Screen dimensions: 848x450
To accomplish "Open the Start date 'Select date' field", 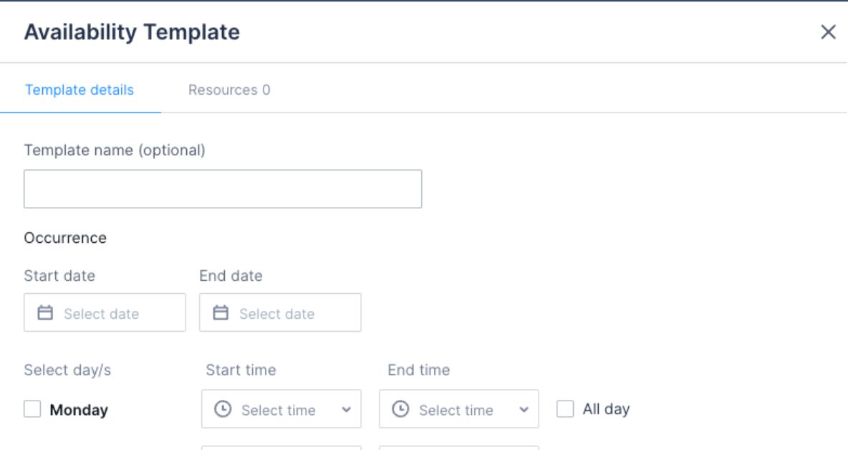I will click(105, 313).
